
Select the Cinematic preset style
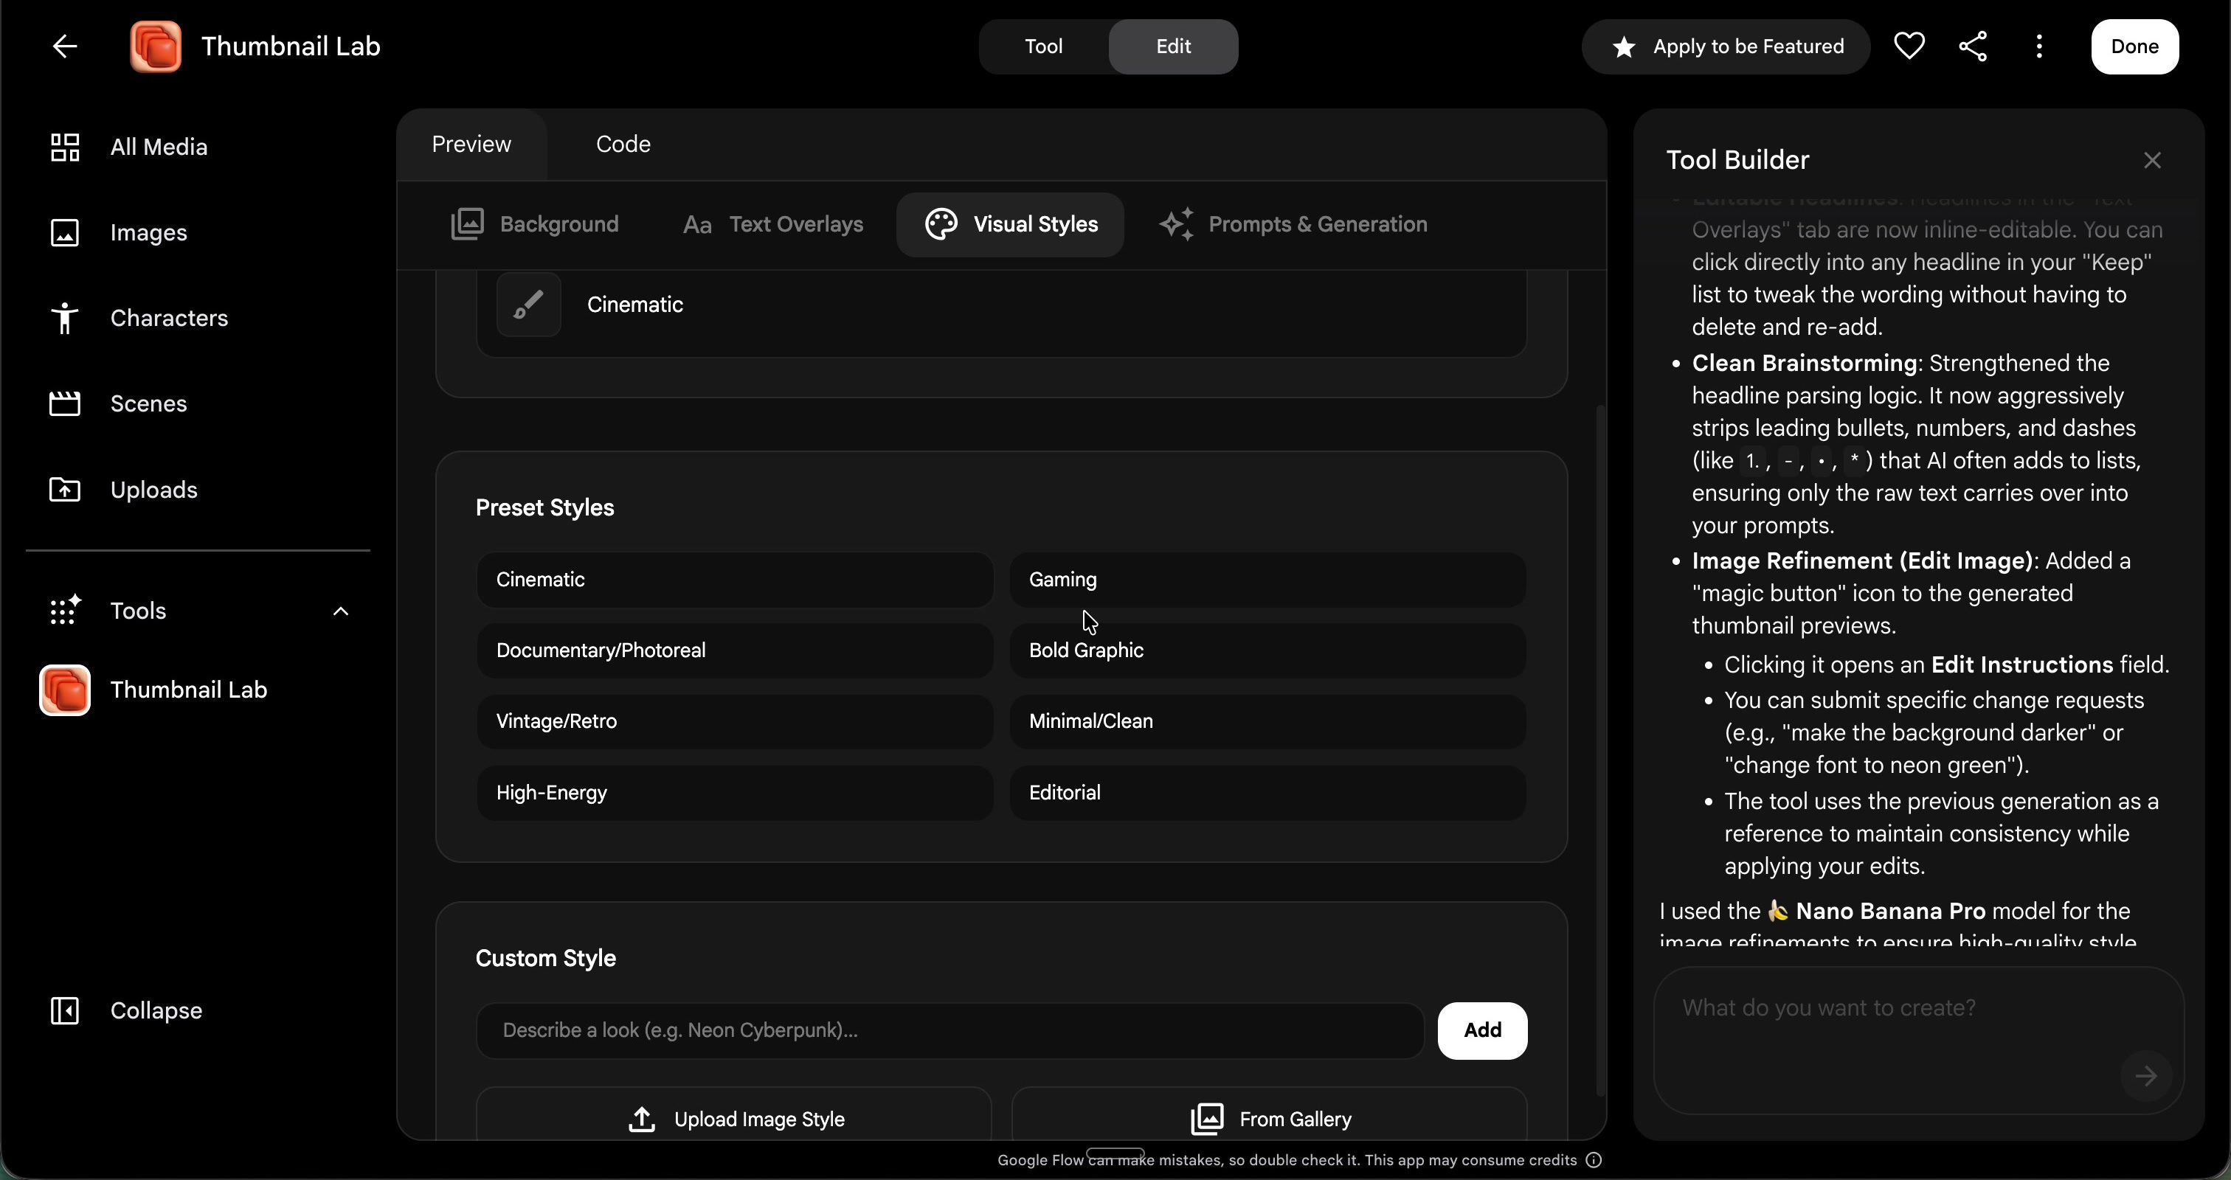point(734,580)
